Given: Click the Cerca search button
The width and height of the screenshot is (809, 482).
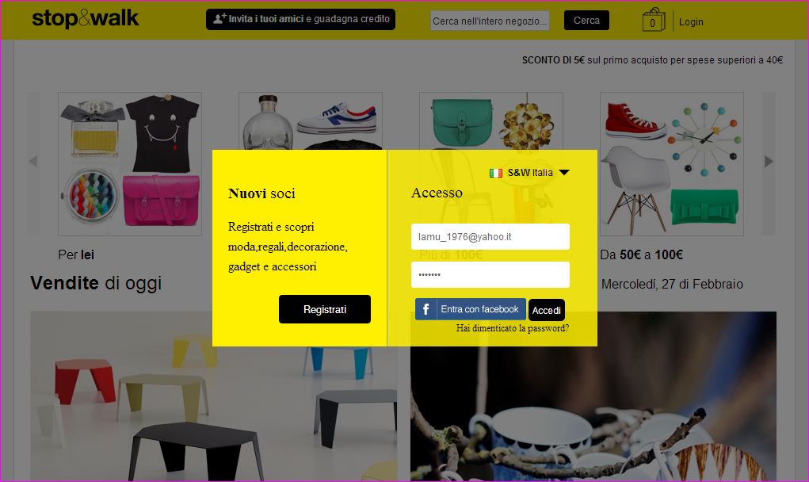Looking at the screenshot, I should click(586, 20).
